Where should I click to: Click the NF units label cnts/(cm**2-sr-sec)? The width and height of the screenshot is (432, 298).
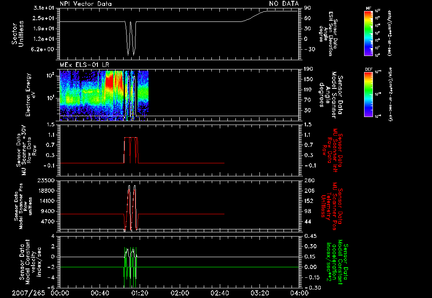pyautogui.click(x=389, y=33)
